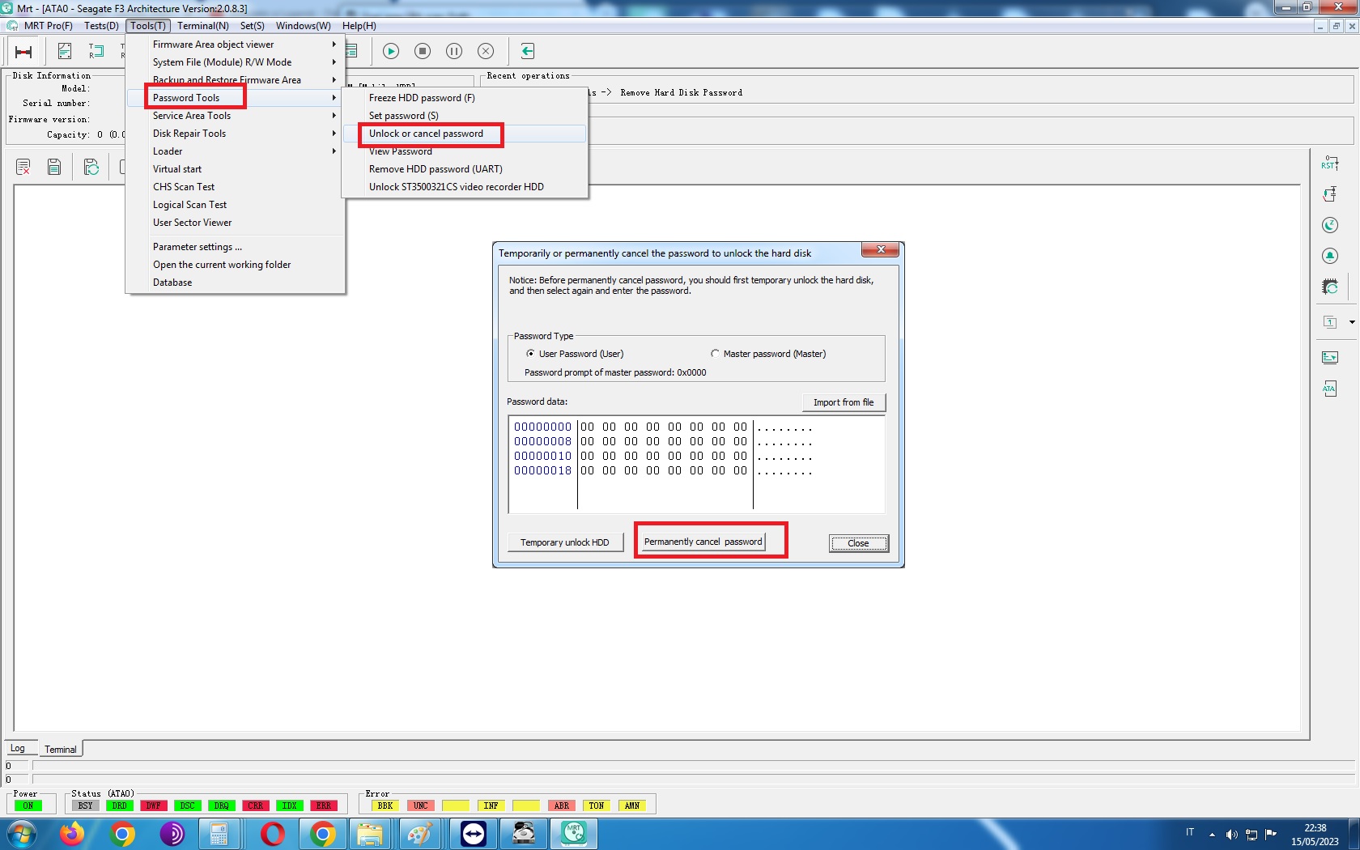Select Set password (S) in the submenu
This screenshot has width=1360, height=850.
(465, 116)
